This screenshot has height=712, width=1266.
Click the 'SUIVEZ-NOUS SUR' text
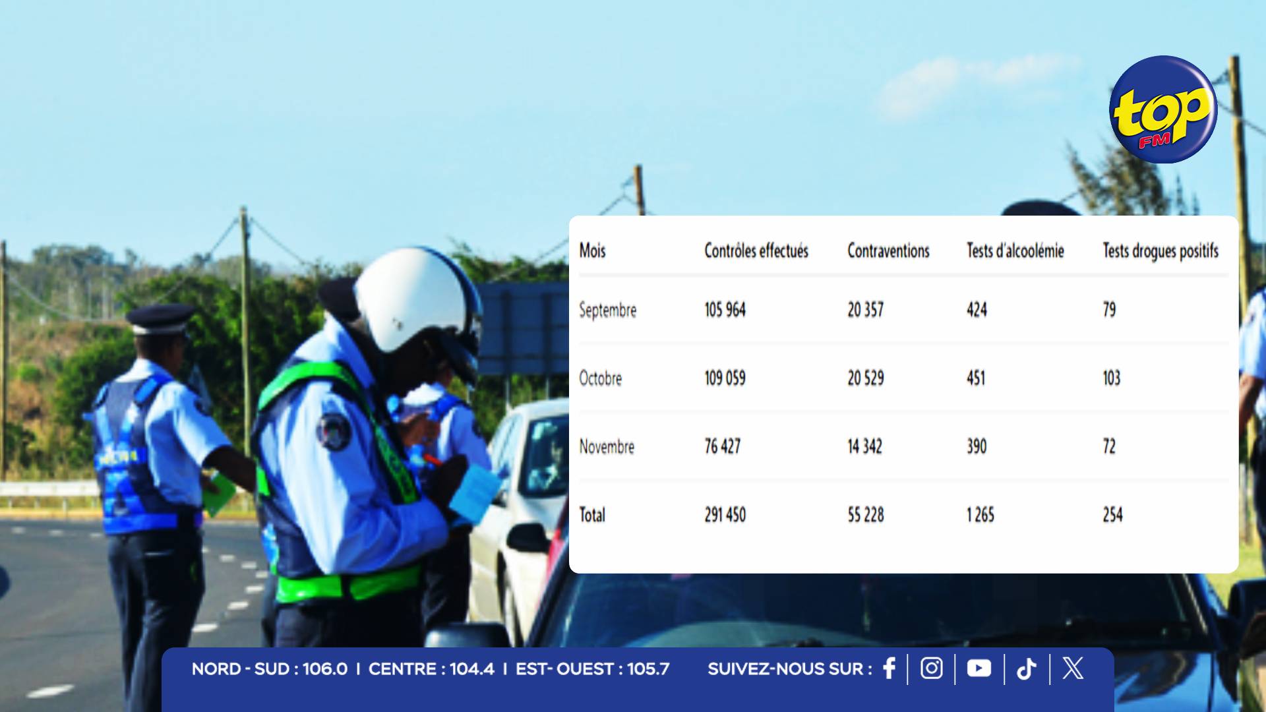pos(789,669)
